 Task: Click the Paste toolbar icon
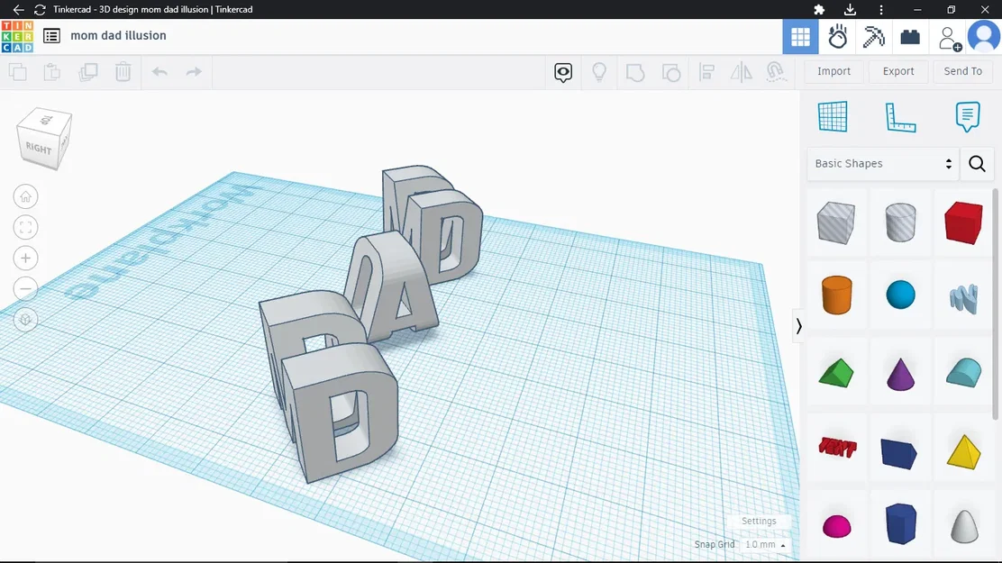coord(52,72)
